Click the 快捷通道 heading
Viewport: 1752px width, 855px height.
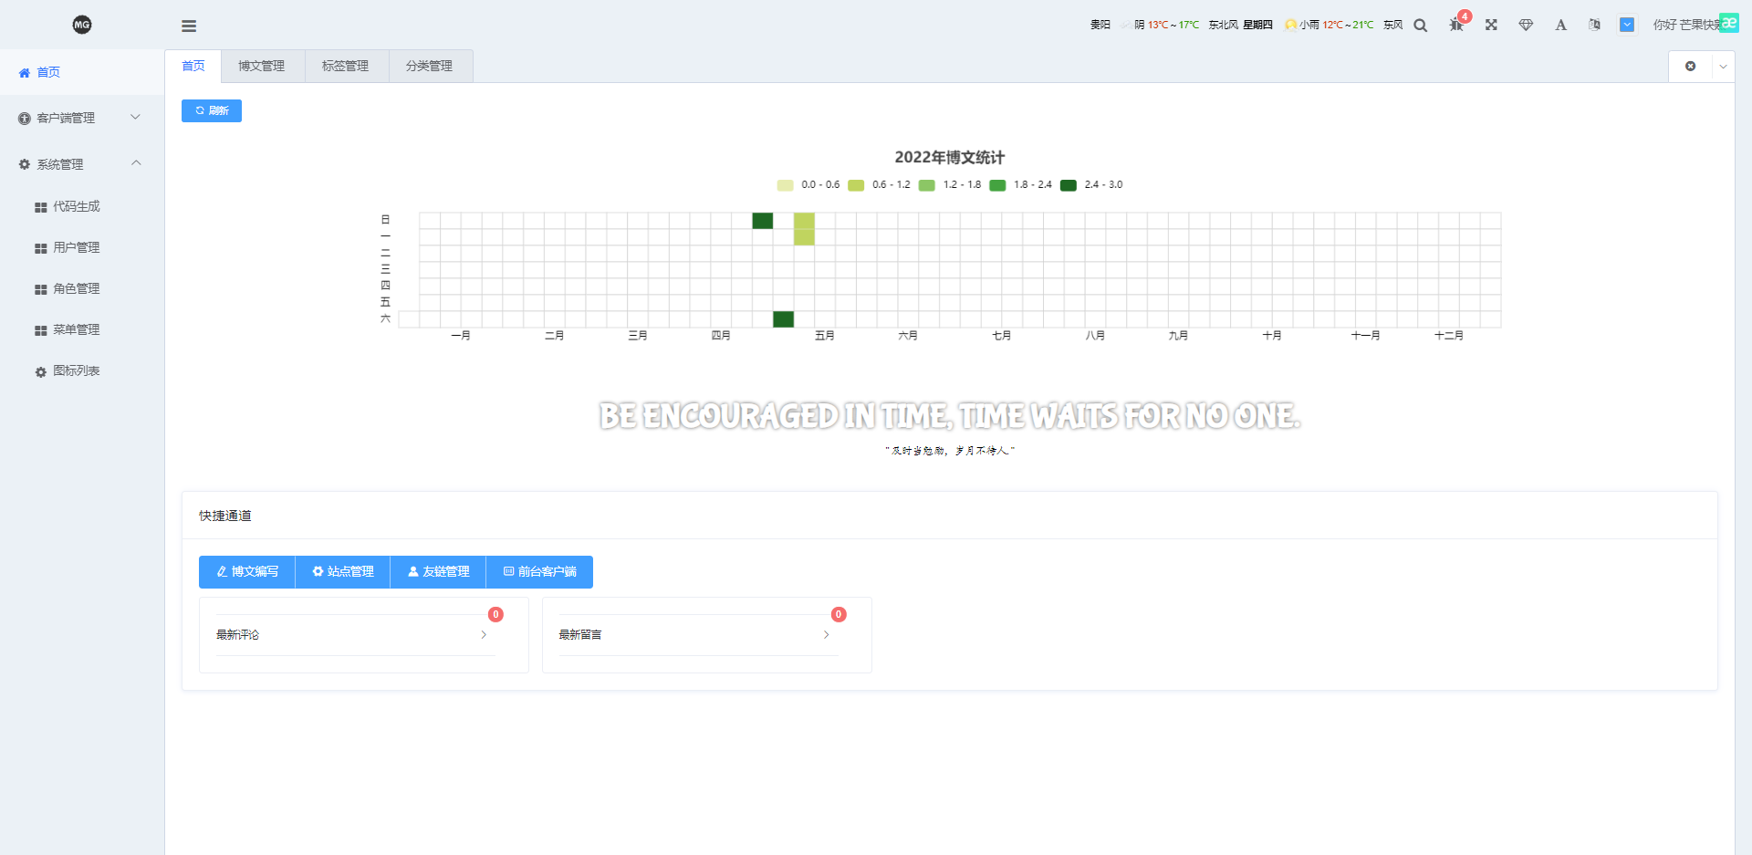[x=225, y=516]
